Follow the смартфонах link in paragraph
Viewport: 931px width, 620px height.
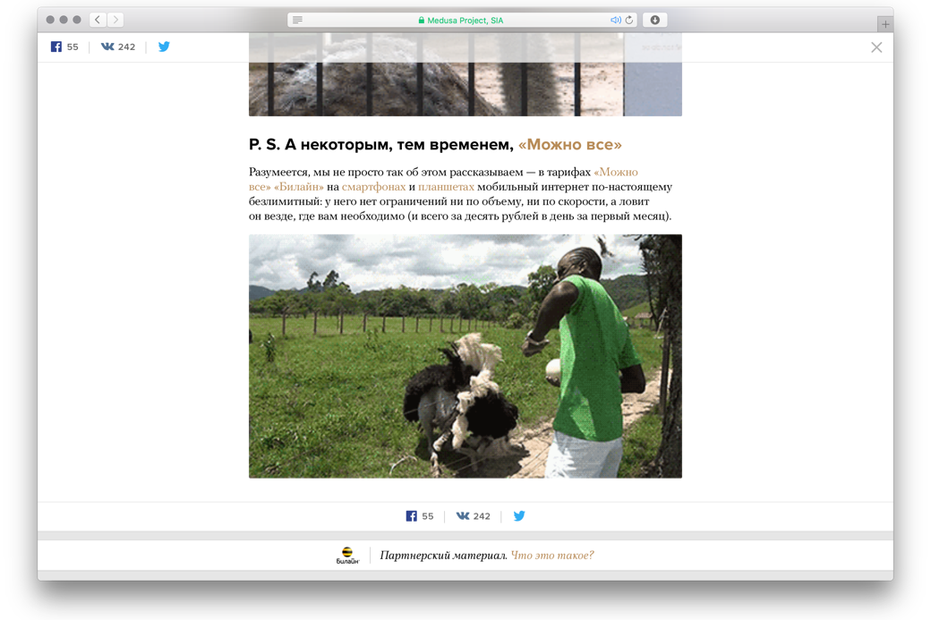pos(373,187)
